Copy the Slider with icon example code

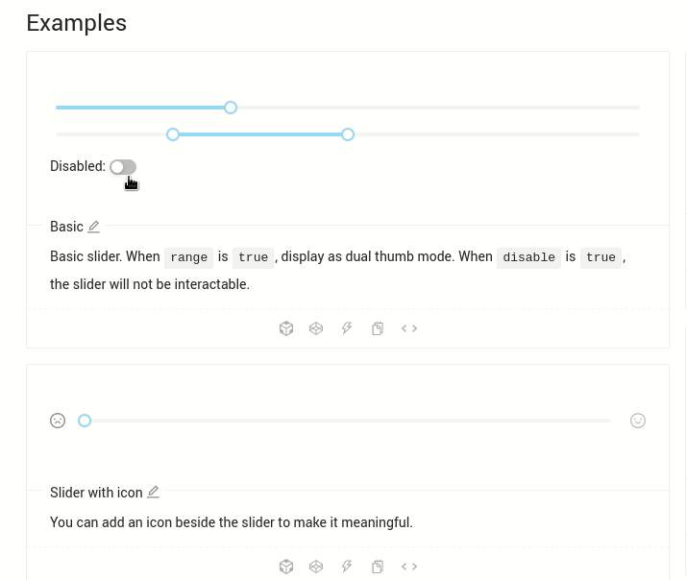[x=378, y=567]
